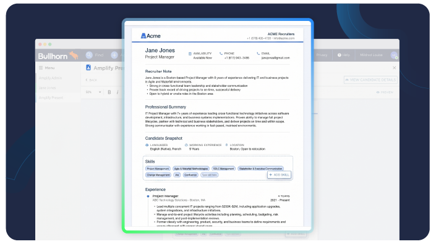Click the Email icon on resume

[x=259, y=54]
